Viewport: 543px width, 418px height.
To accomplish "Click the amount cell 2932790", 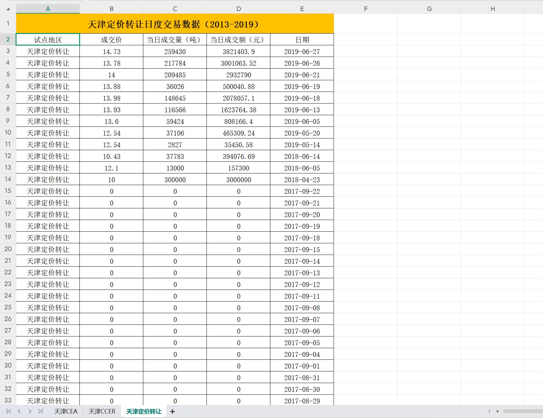I will pos(239,74).
